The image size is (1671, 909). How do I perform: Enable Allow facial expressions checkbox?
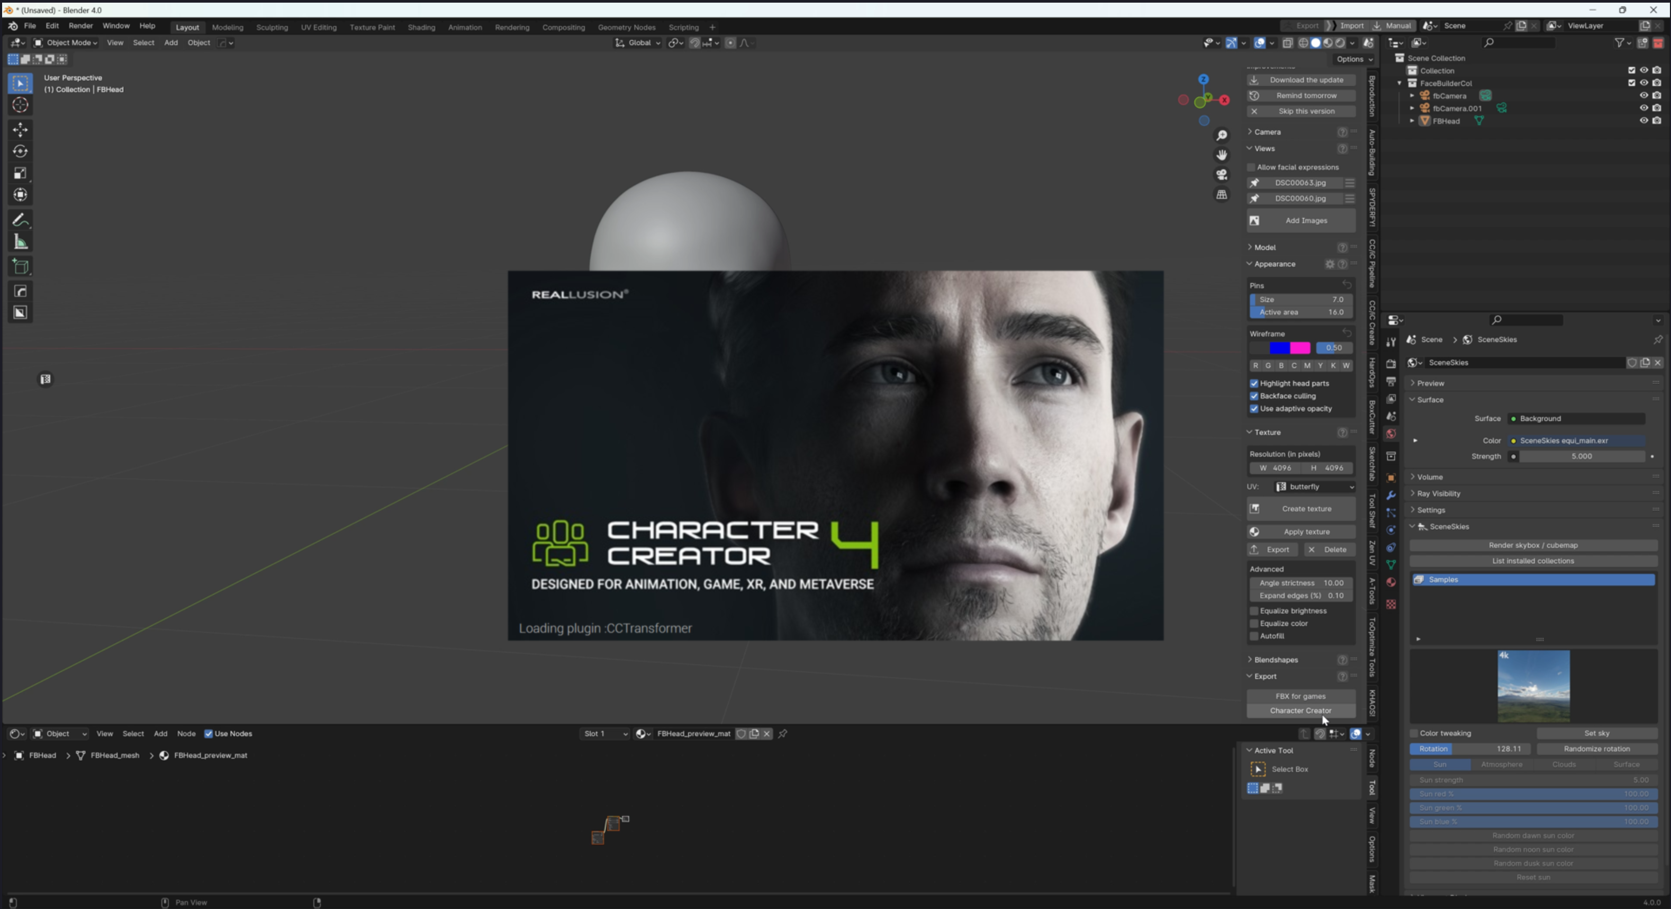1252,167
